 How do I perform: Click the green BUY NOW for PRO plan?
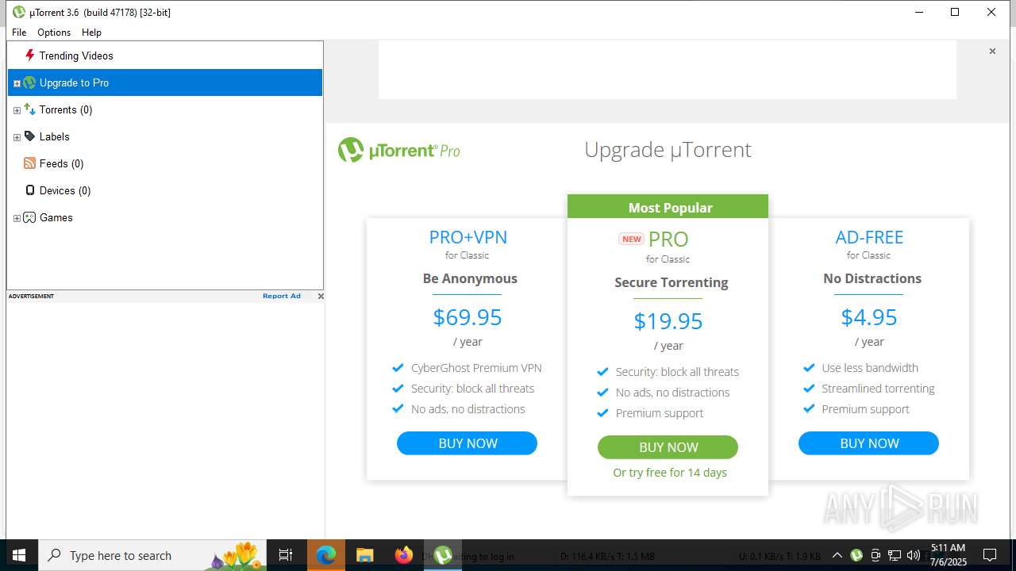[x=668, y=447]
